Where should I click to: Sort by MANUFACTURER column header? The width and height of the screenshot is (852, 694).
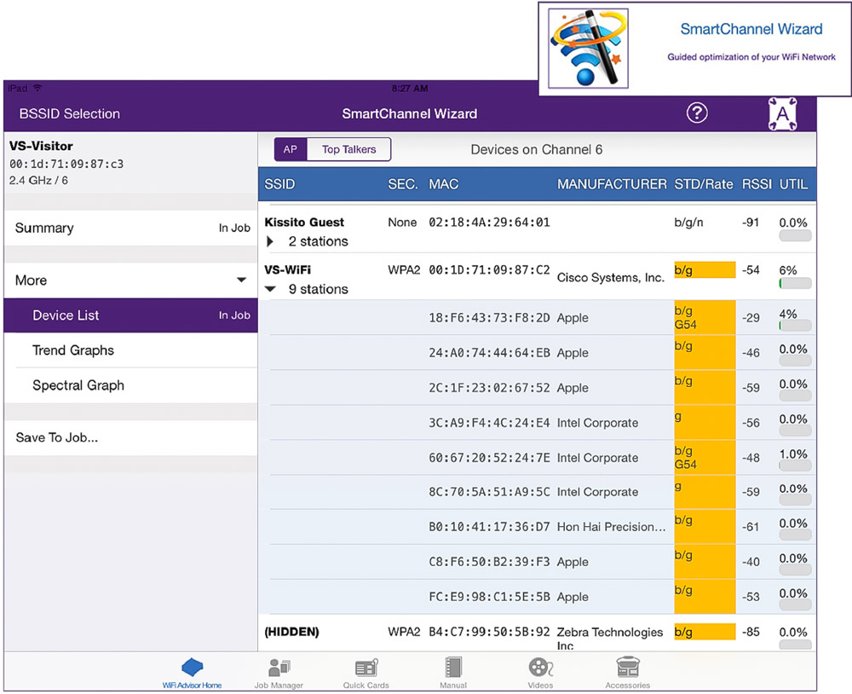click(612, 184)
